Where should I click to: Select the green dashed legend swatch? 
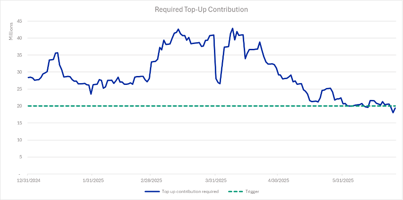point(235,192)
